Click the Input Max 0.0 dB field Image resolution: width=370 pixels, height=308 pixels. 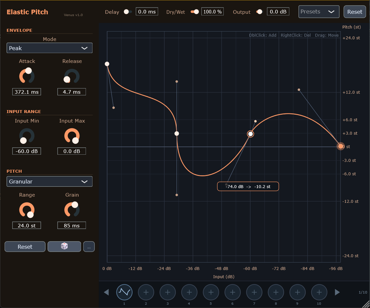(72, 151)
